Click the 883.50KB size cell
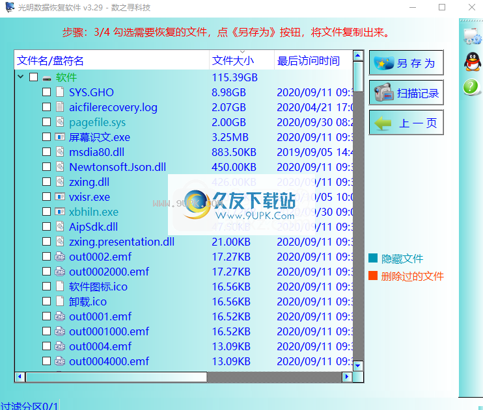Screen dimensions: 483x410 [234, 152]
